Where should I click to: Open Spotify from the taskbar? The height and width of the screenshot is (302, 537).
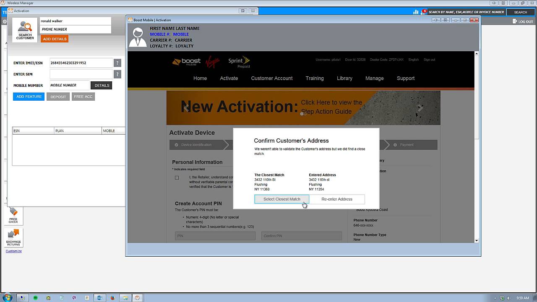coord(36,298)
